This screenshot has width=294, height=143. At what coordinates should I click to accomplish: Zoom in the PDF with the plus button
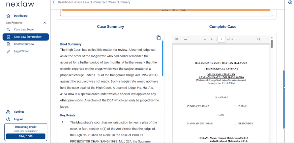coord(212,39)
